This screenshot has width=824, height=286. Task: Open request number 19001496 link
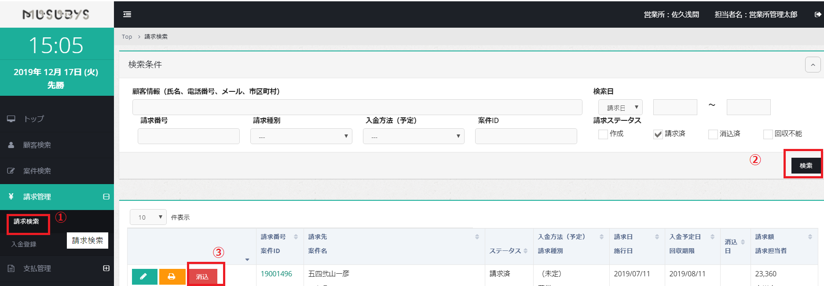click(276, 274)
